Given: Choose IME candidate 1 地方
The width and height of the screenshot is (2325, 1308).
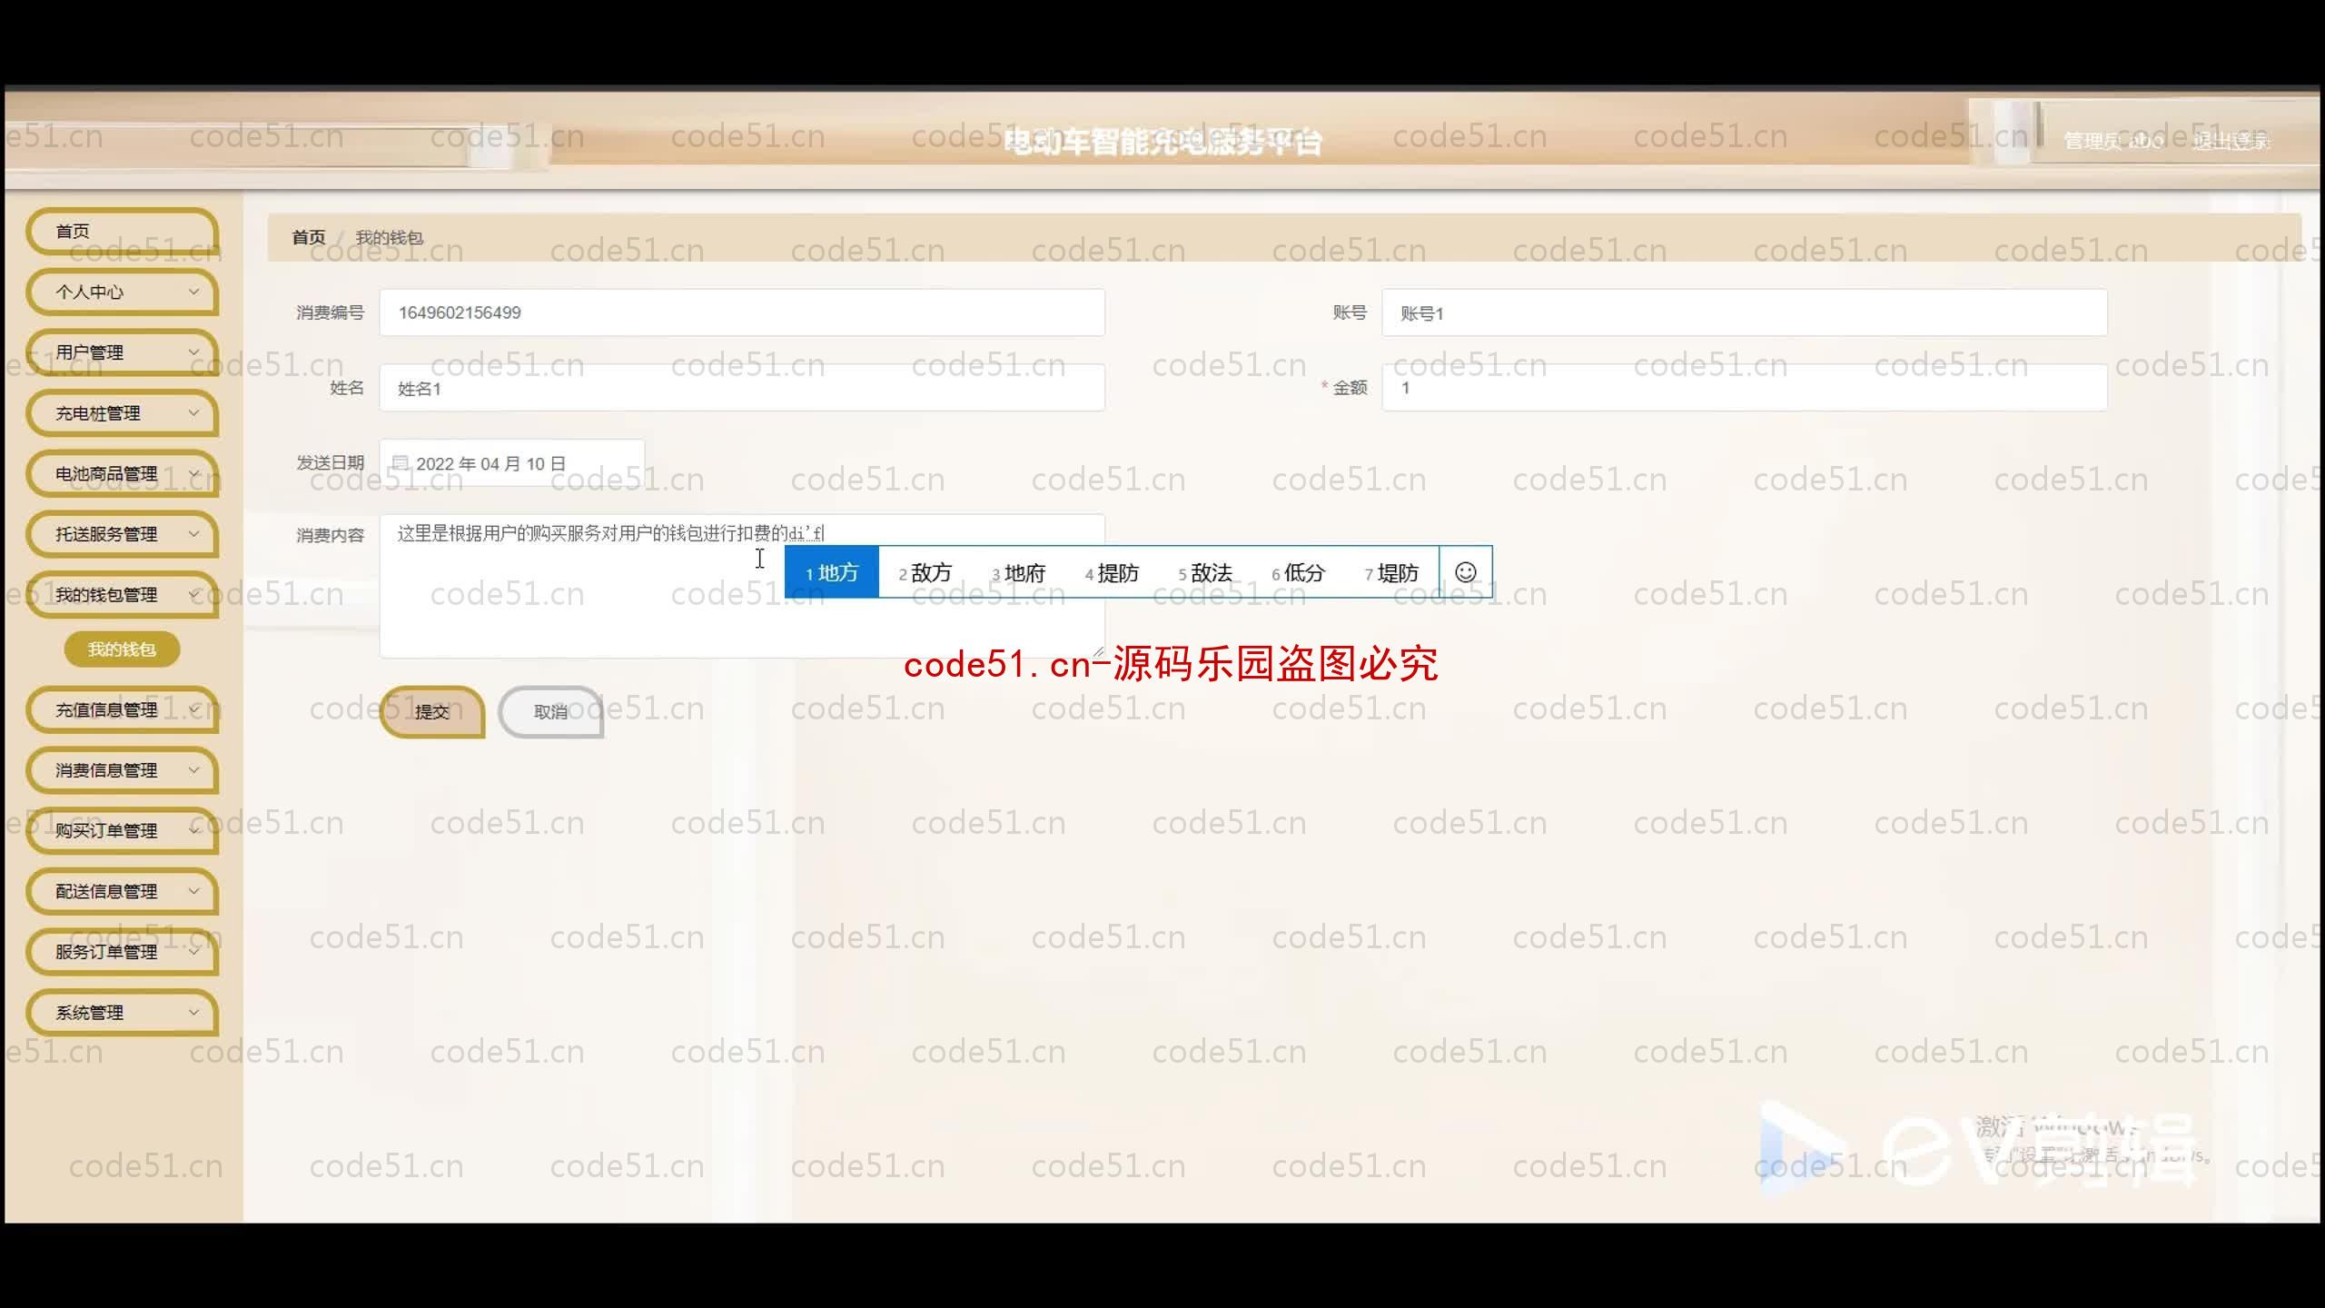Looking at the screenshot, I should (x=832, y=572).
